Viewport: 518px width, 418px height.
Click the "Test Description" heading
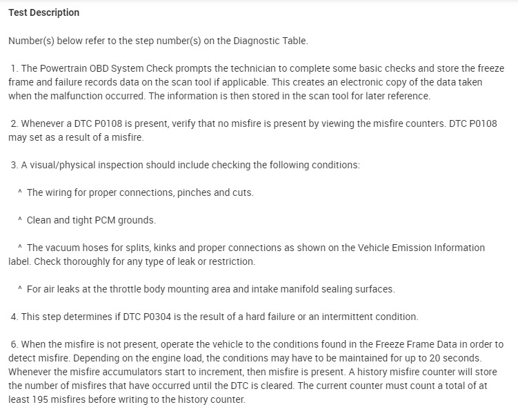click(43, 12)
